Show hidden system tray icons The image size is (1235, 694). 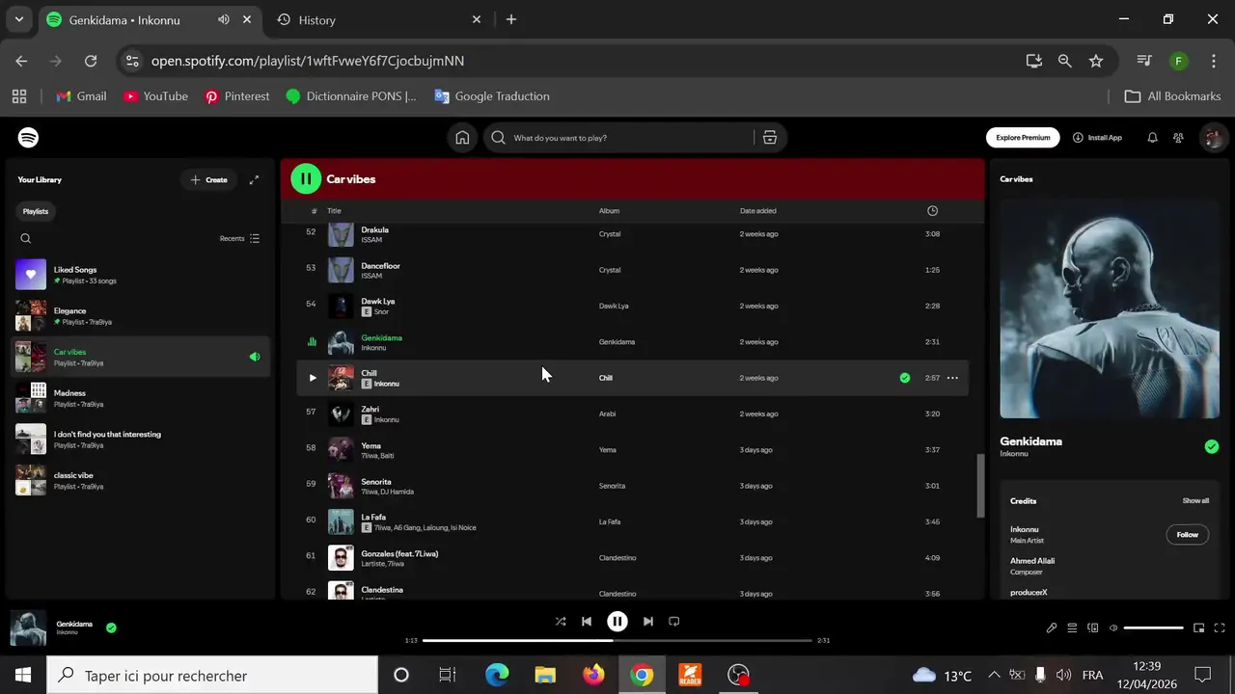tap(994, 675)
